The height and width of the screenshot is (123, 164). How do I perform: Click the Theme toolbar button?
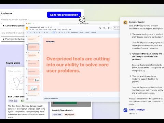click(x=87, y=32)
